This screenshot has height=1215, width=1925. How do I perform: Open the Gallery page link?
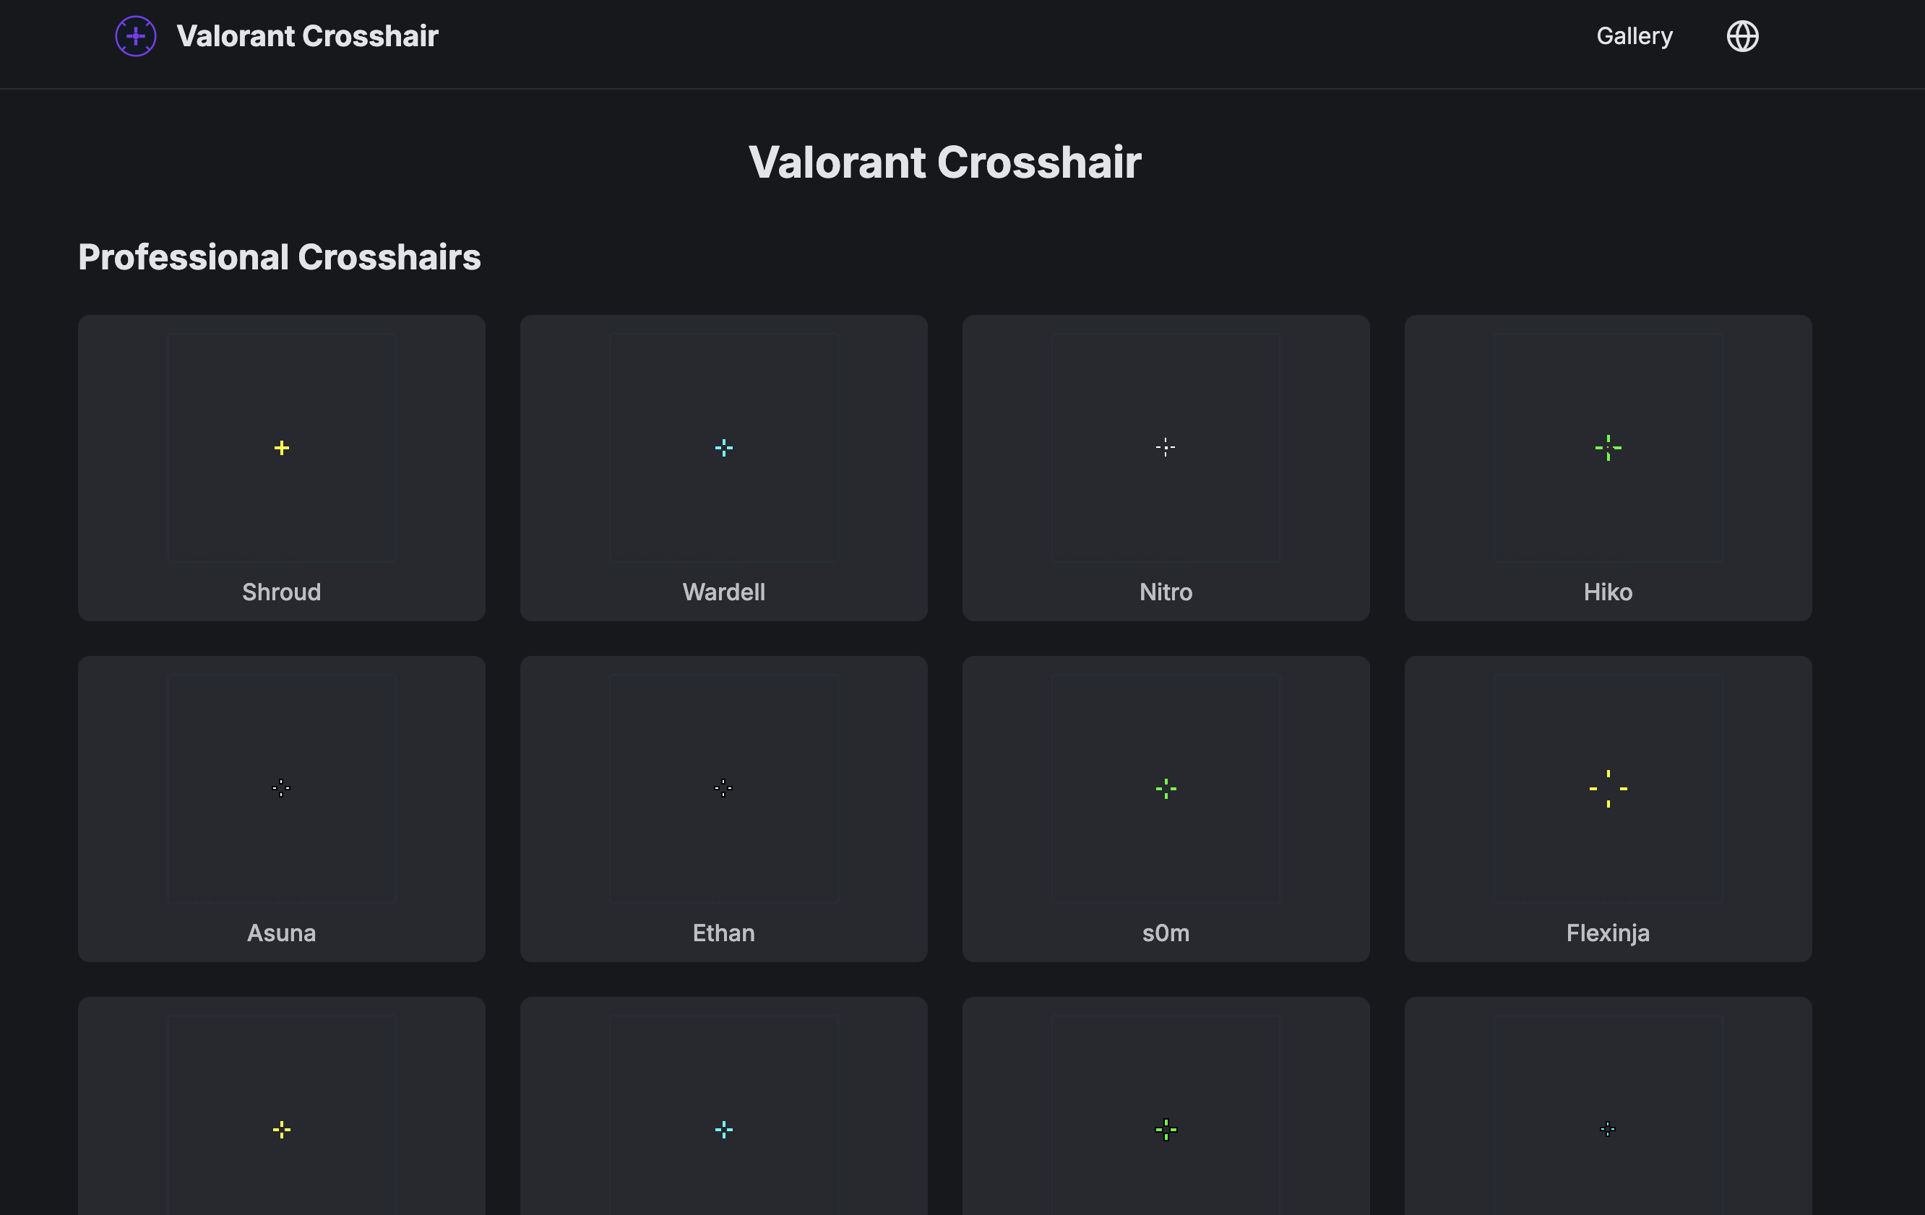pyautogui.click(x=1634, y=36)
